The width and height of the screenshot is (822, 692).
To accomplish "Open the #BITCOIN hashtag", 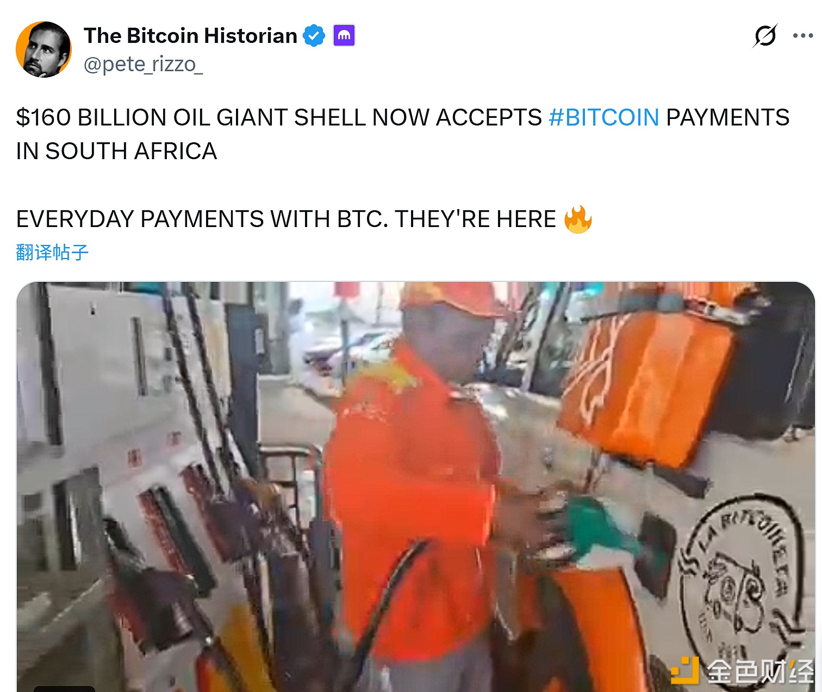I will 603,118.
